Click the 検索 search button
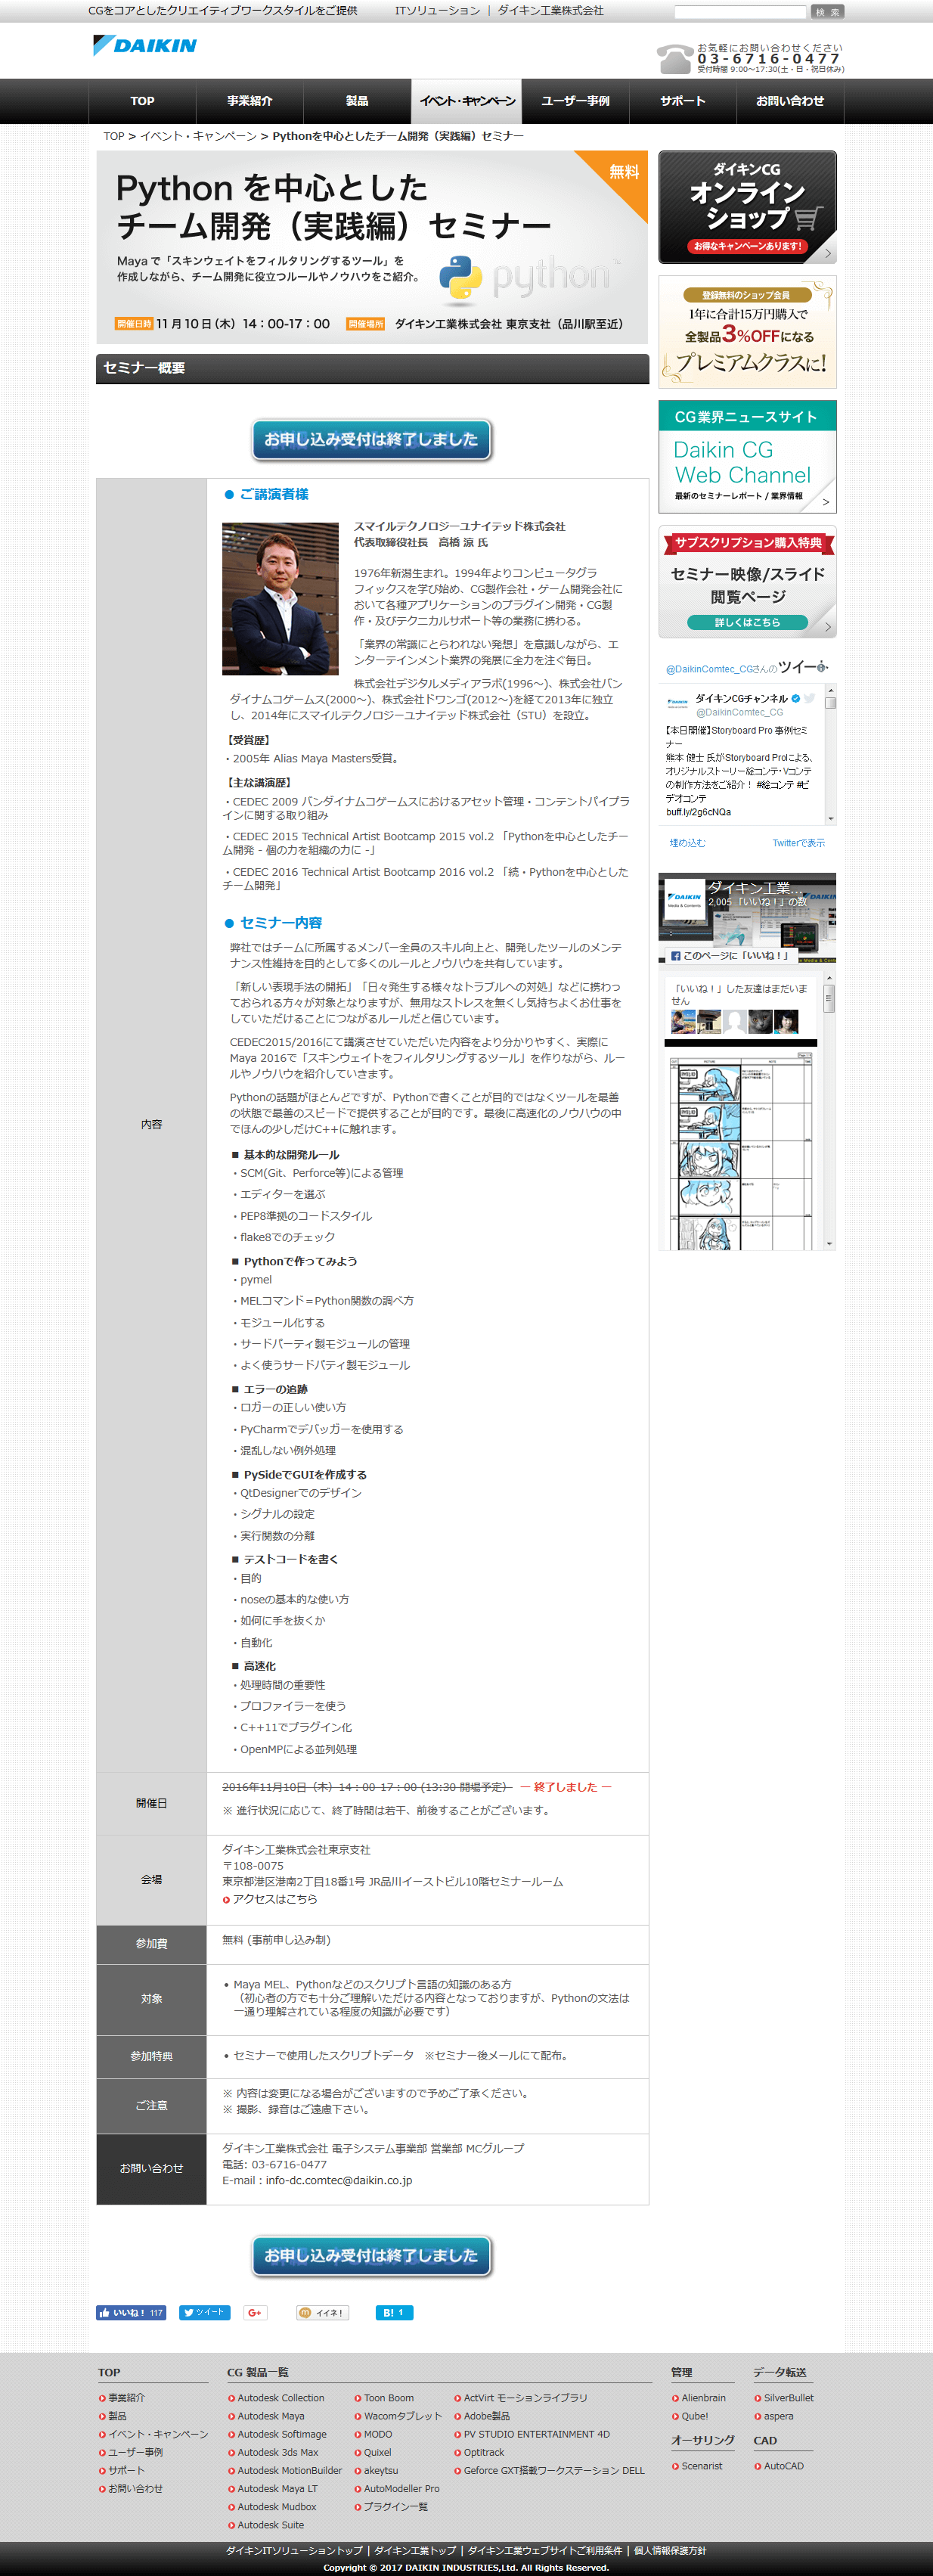 [827, 12]
